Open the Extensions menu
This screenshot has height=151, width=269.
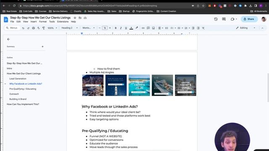63,22
